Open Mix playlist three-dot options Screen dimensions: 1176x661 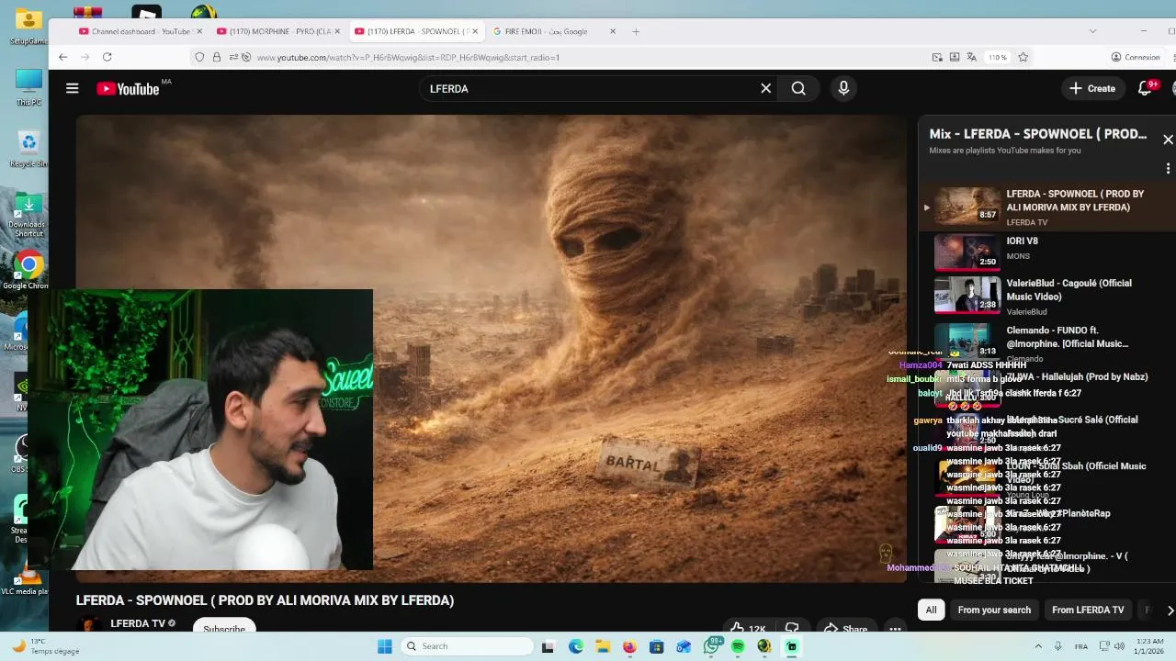1168,169
